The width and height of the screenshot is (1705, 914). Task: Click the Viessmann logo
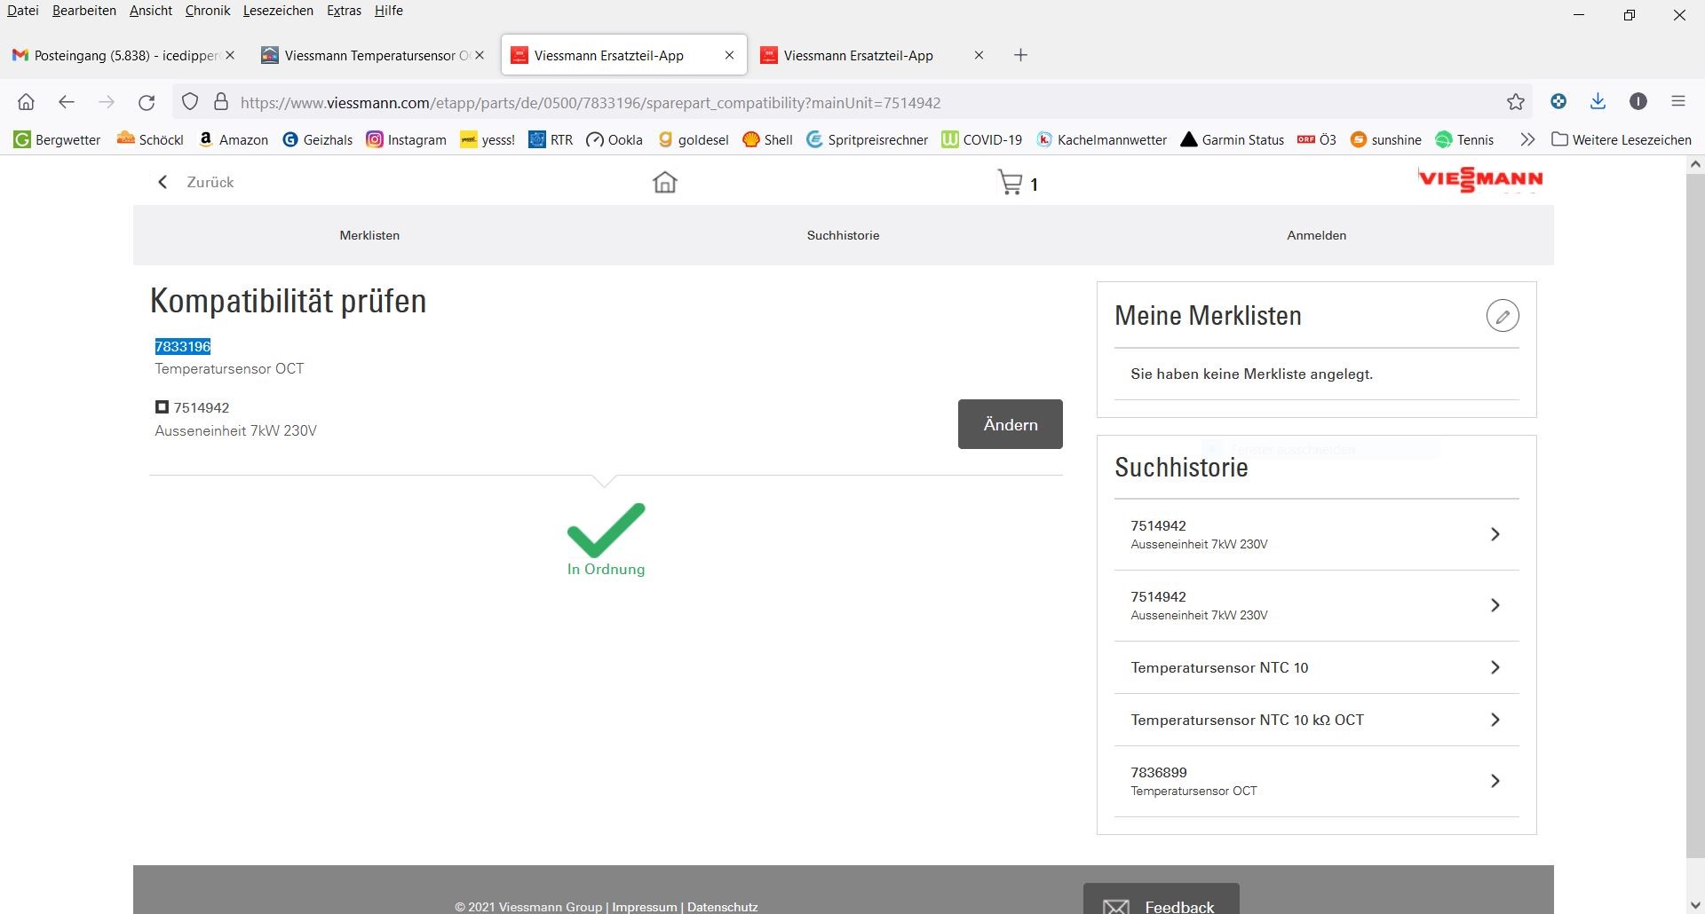coord(1480,179)
